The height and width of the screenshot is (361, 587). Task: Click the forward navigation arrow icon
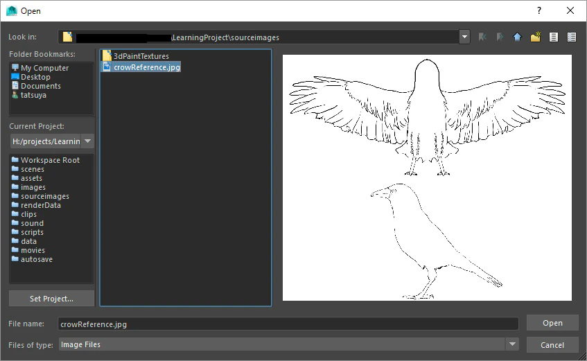(x=500, y=37)
